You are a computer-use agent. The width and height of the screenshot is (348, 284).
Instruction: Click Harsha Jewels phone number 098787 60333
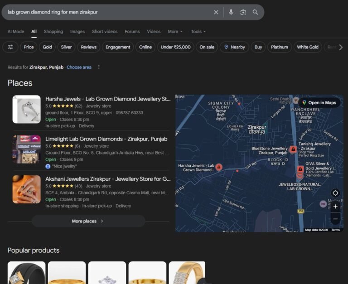130,113
